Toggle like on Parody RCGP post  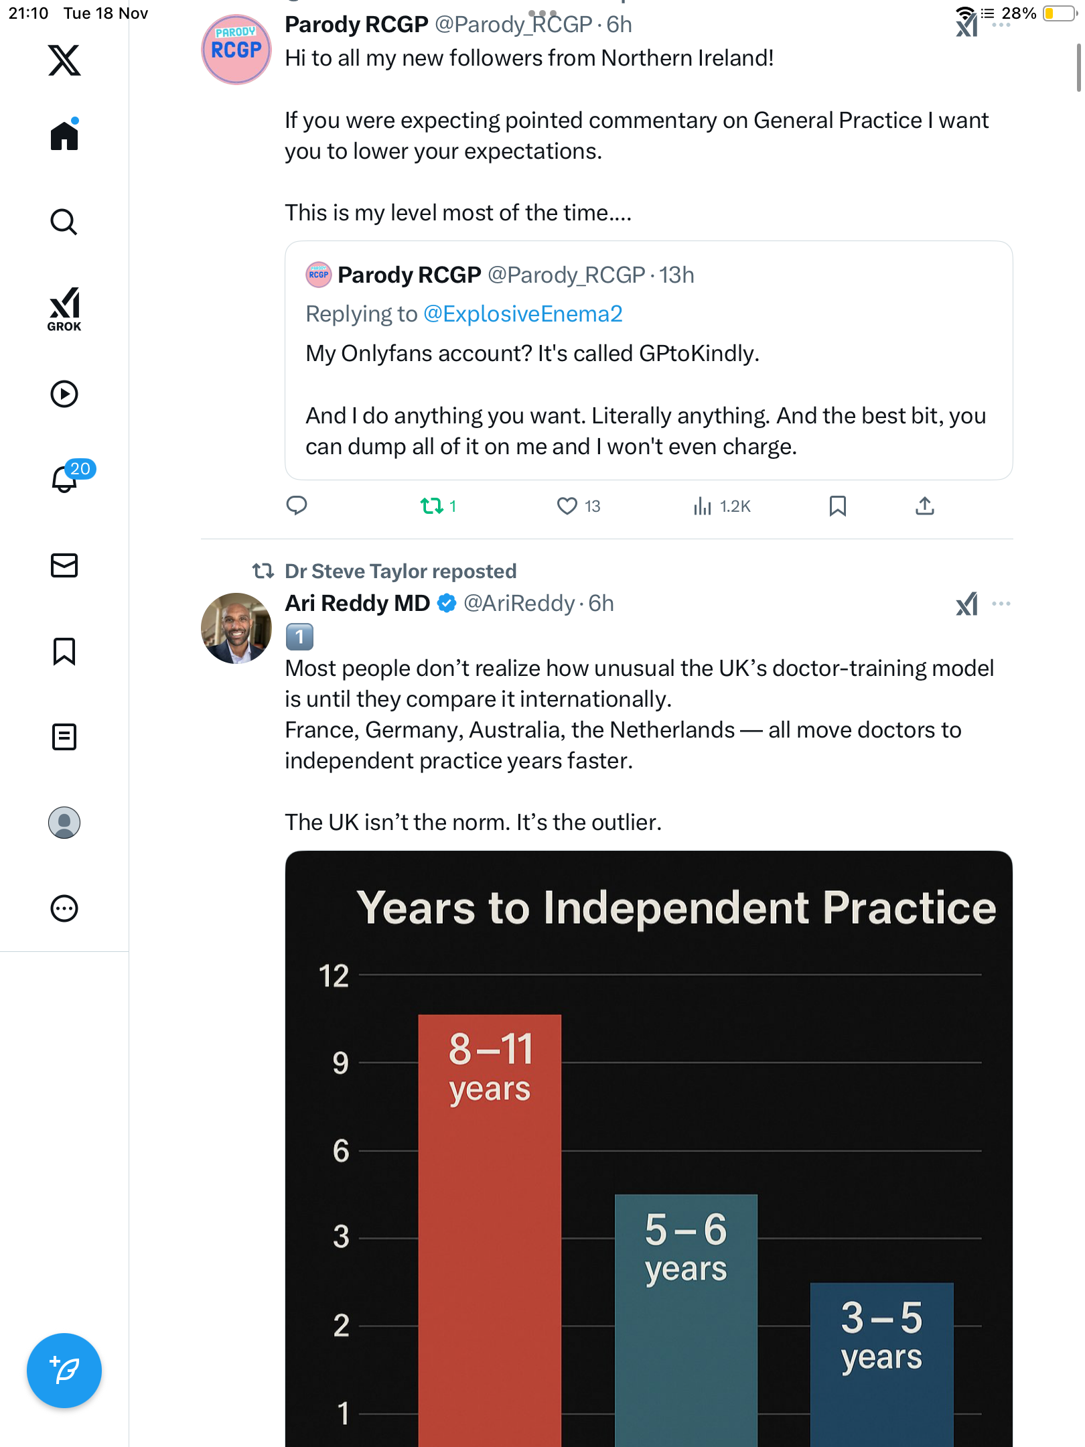pyautogui.click(x=567, y=506)
